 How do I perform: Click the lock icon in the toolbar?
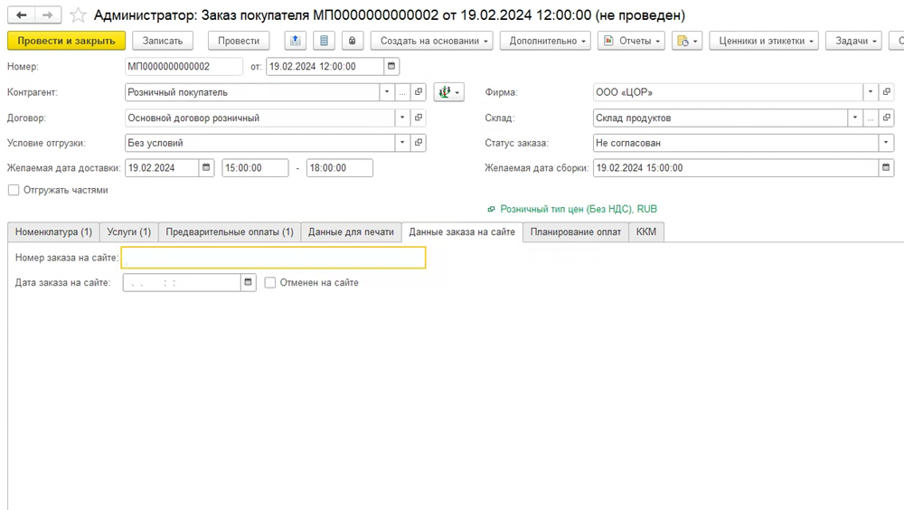tap(352, 41)
